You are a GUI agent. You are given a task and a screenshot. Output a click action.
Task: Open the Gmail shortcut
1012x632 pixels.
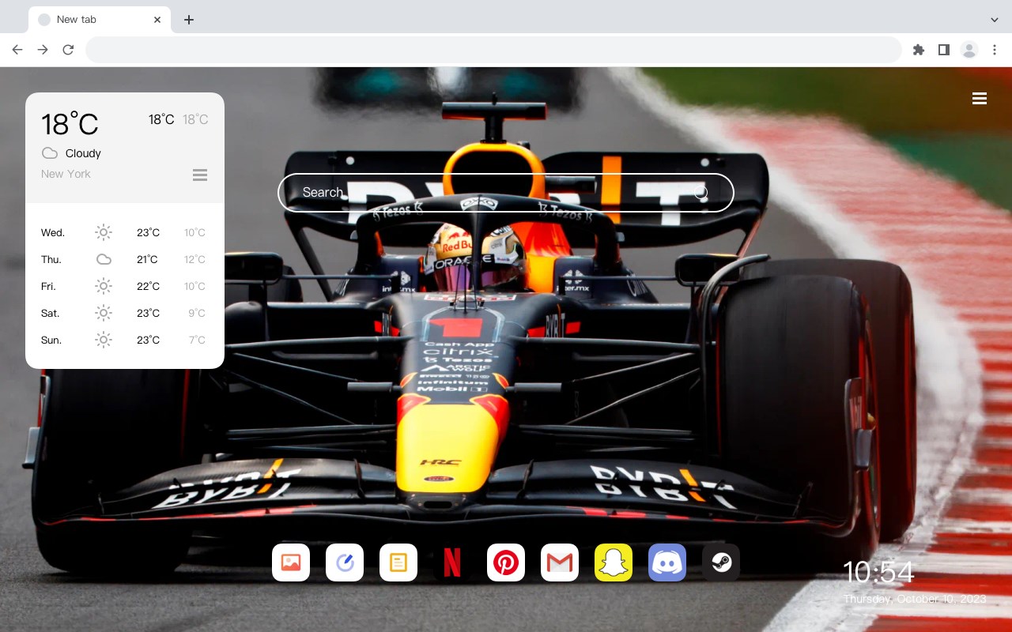560,562
